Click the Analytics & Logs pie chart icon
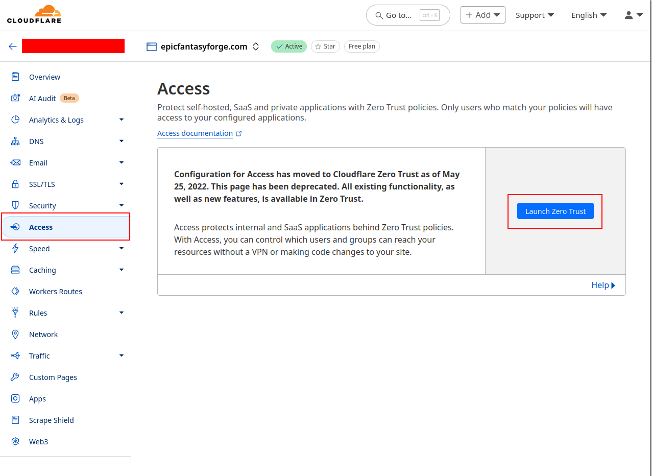 [x=15, y=120]
